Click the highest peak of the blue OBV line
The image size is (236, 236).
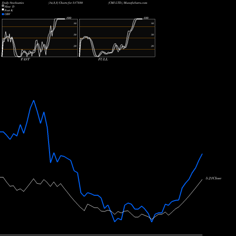[34, 101]
